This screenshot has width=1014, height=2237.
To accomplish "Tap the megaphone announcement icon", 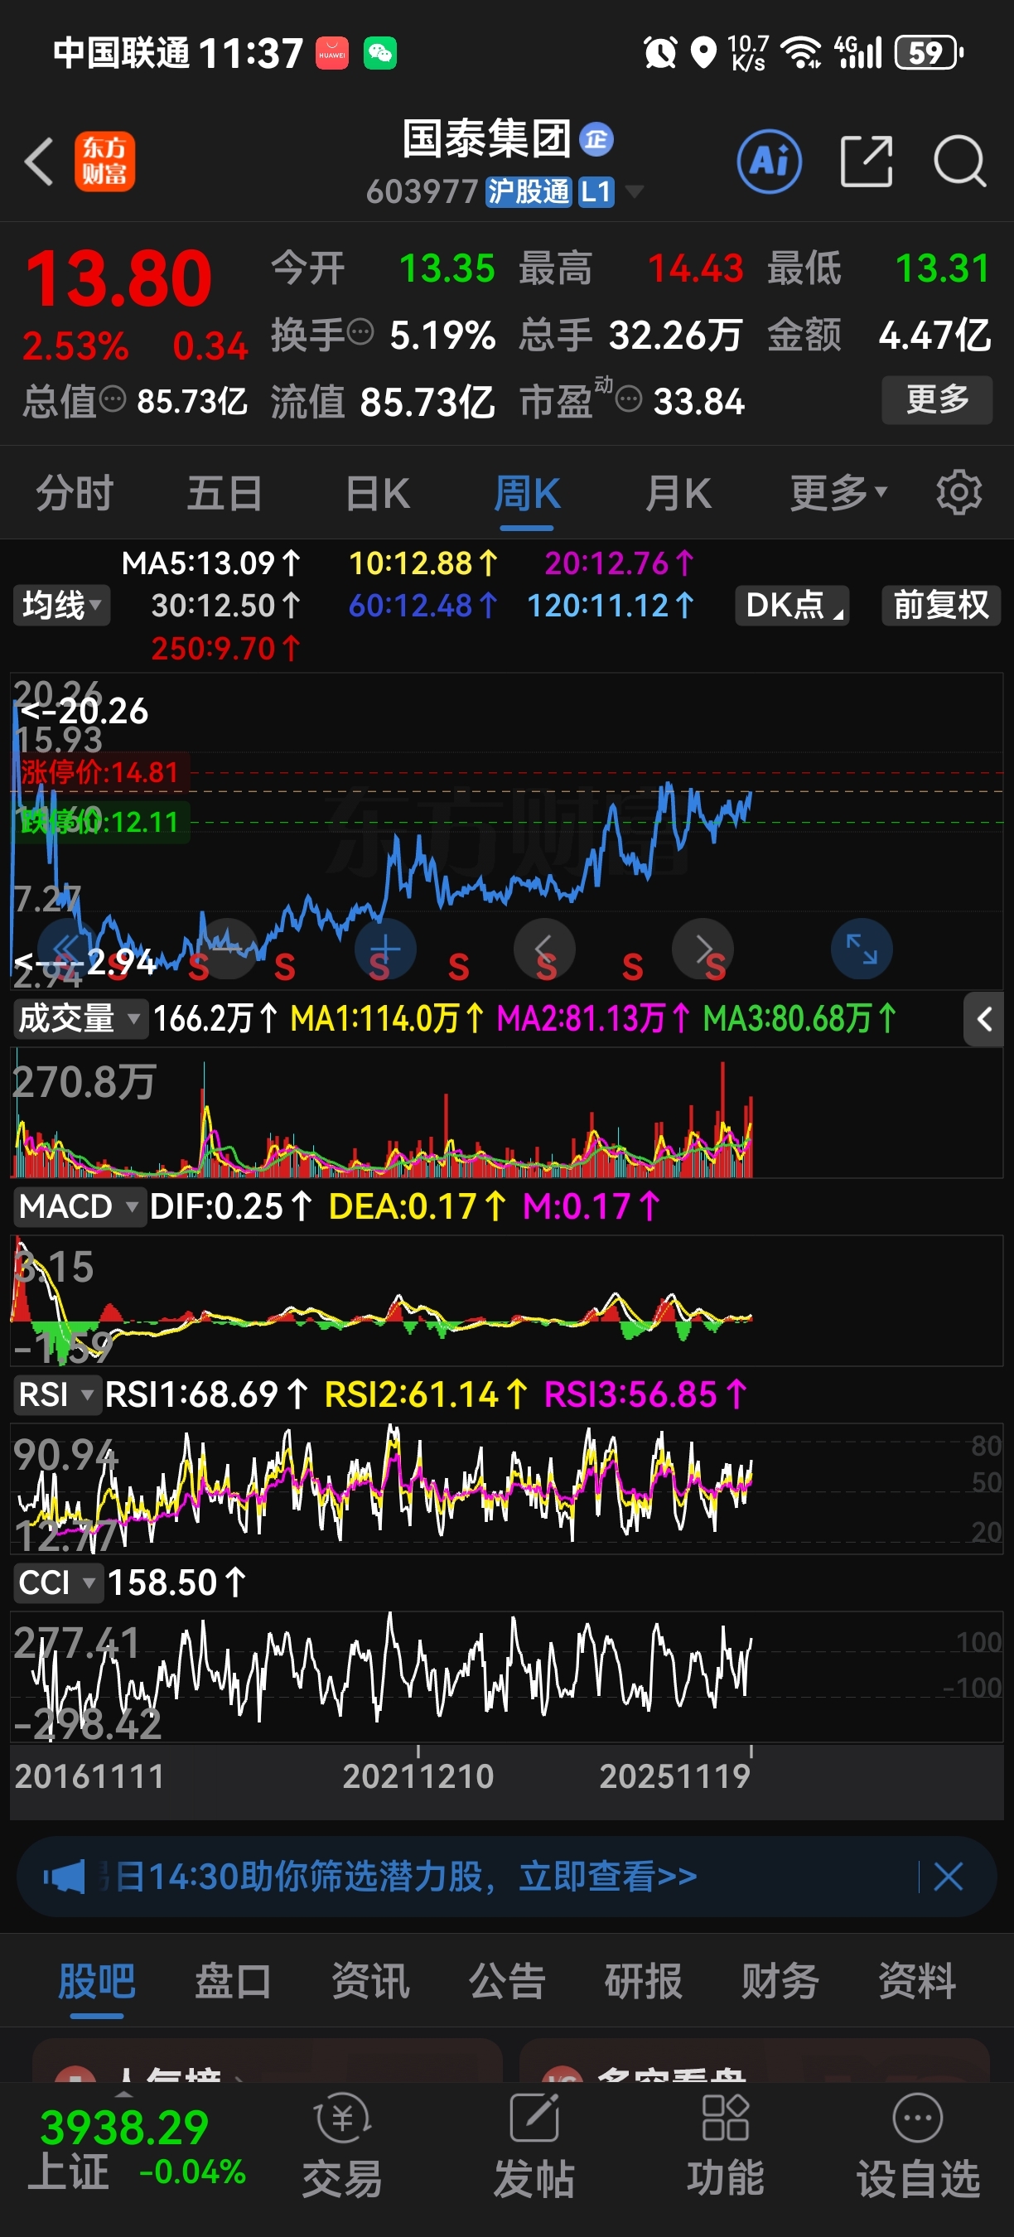I will pyautogui.click(x=65, y=1877).
